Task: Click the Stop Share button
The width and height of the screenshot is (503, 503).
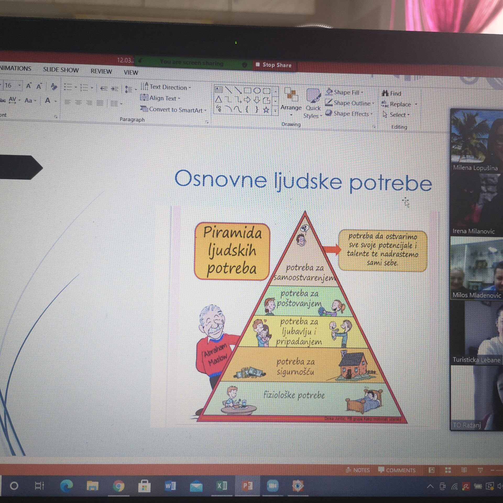Action: (274, 65)
